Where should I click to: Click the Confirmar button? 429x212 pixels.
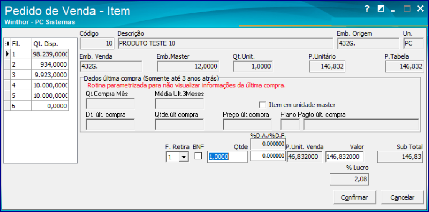[x=355, y=197]
